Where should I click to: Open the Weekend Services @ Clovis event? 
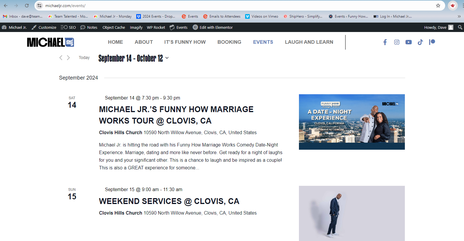(169, 201)
